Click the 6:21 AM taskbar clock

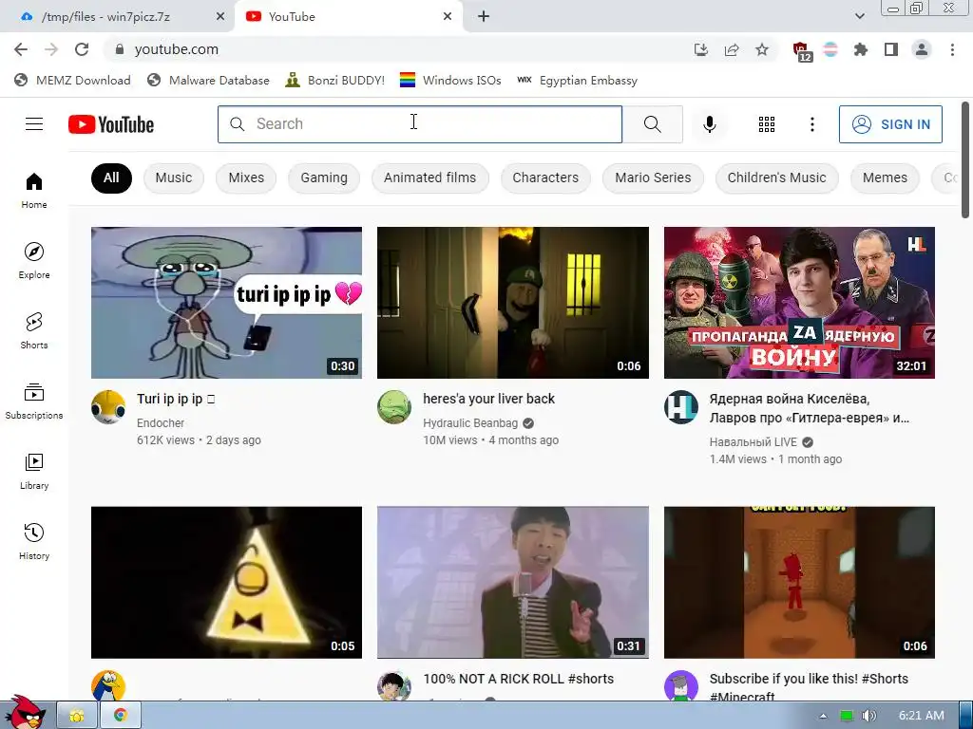click(x=922, y=716)
